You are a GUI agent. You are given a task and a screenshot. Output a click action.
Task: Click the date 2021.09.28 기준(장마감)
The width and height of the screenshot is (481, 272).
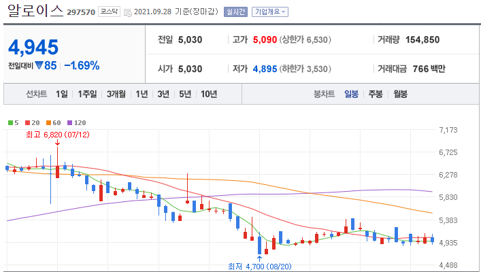176,12
